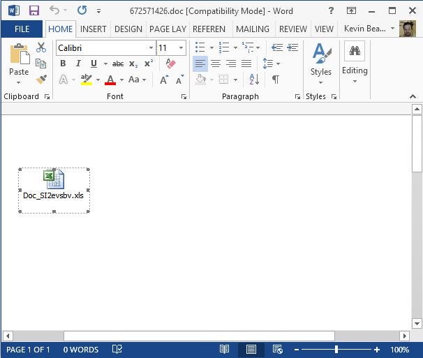Screen dimensions: 423x358
Task: Click the Text Effects outlined A icon
Action: pos(64,80)
